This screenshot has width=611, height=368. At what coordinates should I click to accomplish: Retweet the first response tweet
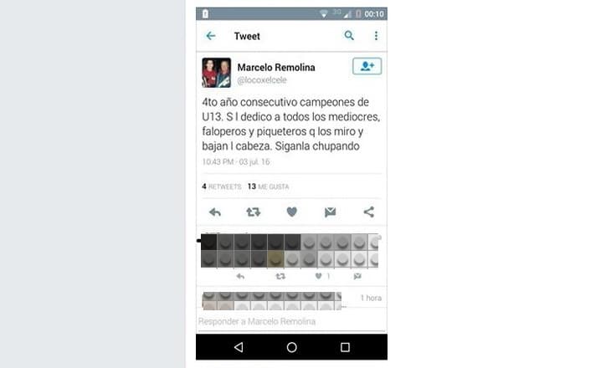coord(280,276)
